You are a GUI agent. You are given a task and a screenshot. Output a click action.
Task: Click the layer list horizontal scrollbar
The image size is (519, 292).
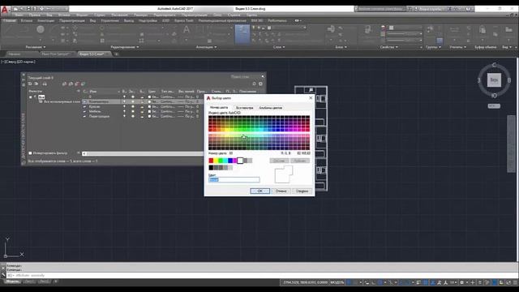tap(143, 153)
